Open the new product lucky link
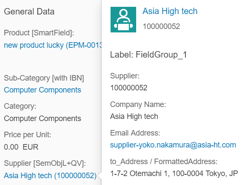Screen dimensions: 245x185 [x=53, y=45]
